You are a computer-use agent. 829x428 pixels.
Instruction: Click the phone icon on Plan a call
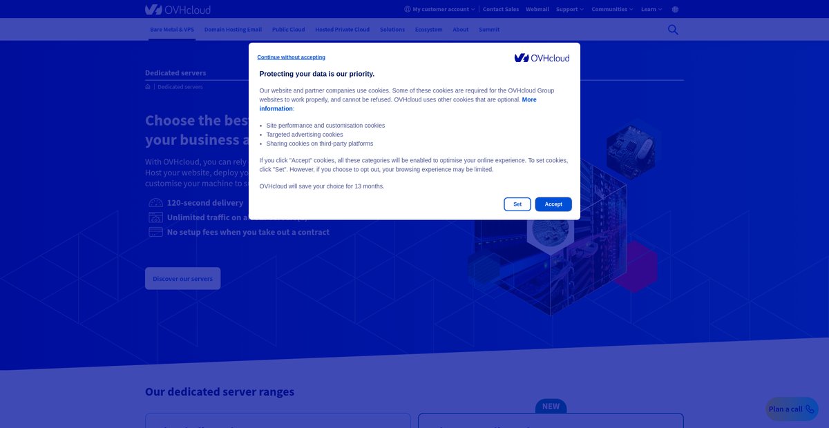[x=810, y=409]
